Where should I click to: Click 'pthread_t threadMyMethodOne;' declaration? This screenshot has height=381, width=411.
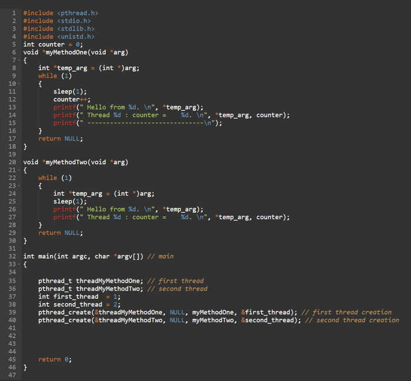pos(90,281)
